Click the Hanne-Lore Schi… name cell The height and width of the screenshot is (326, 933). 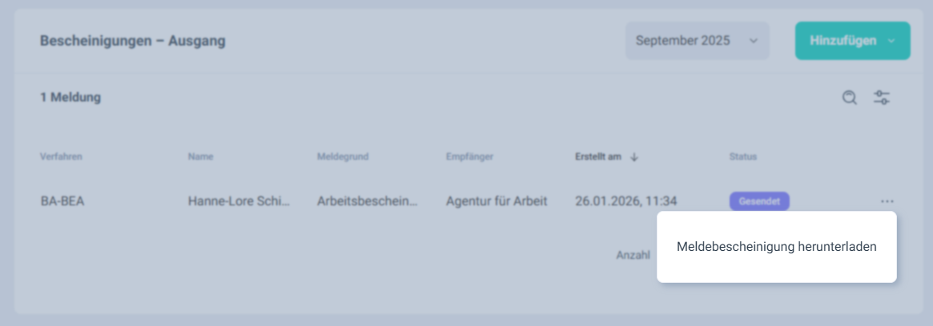pos(239,201)
